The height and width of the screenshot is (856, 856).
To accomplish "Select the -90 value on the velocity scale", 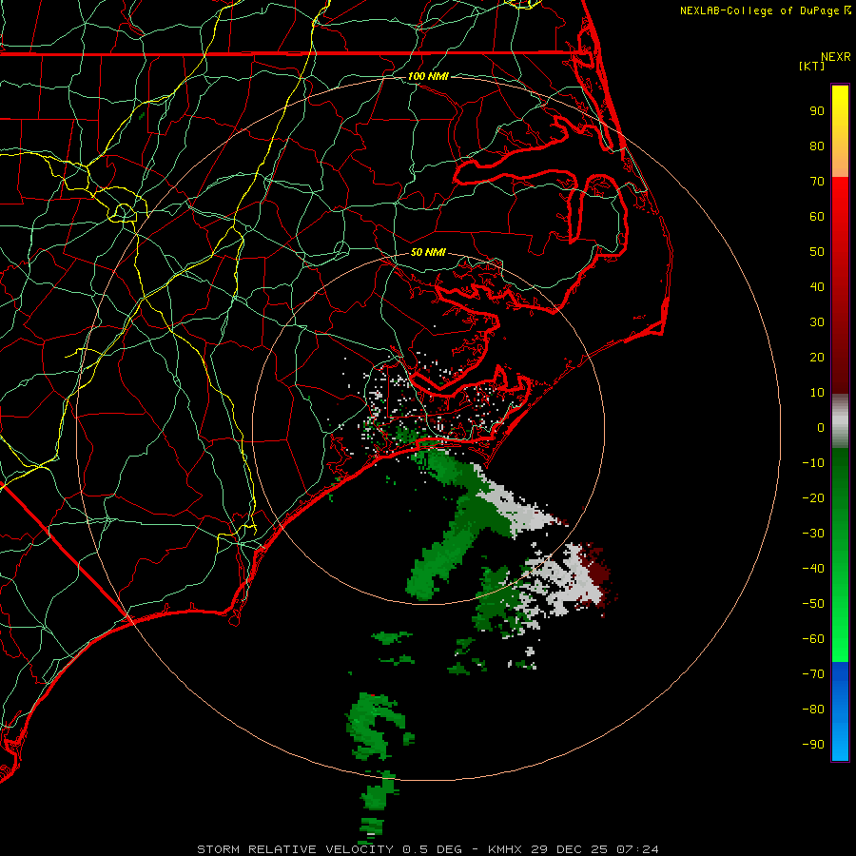I will point(813,745).
